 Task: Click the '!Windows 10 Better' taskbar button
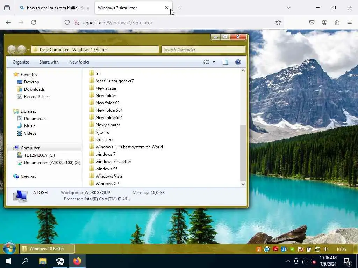click(47, 248)
